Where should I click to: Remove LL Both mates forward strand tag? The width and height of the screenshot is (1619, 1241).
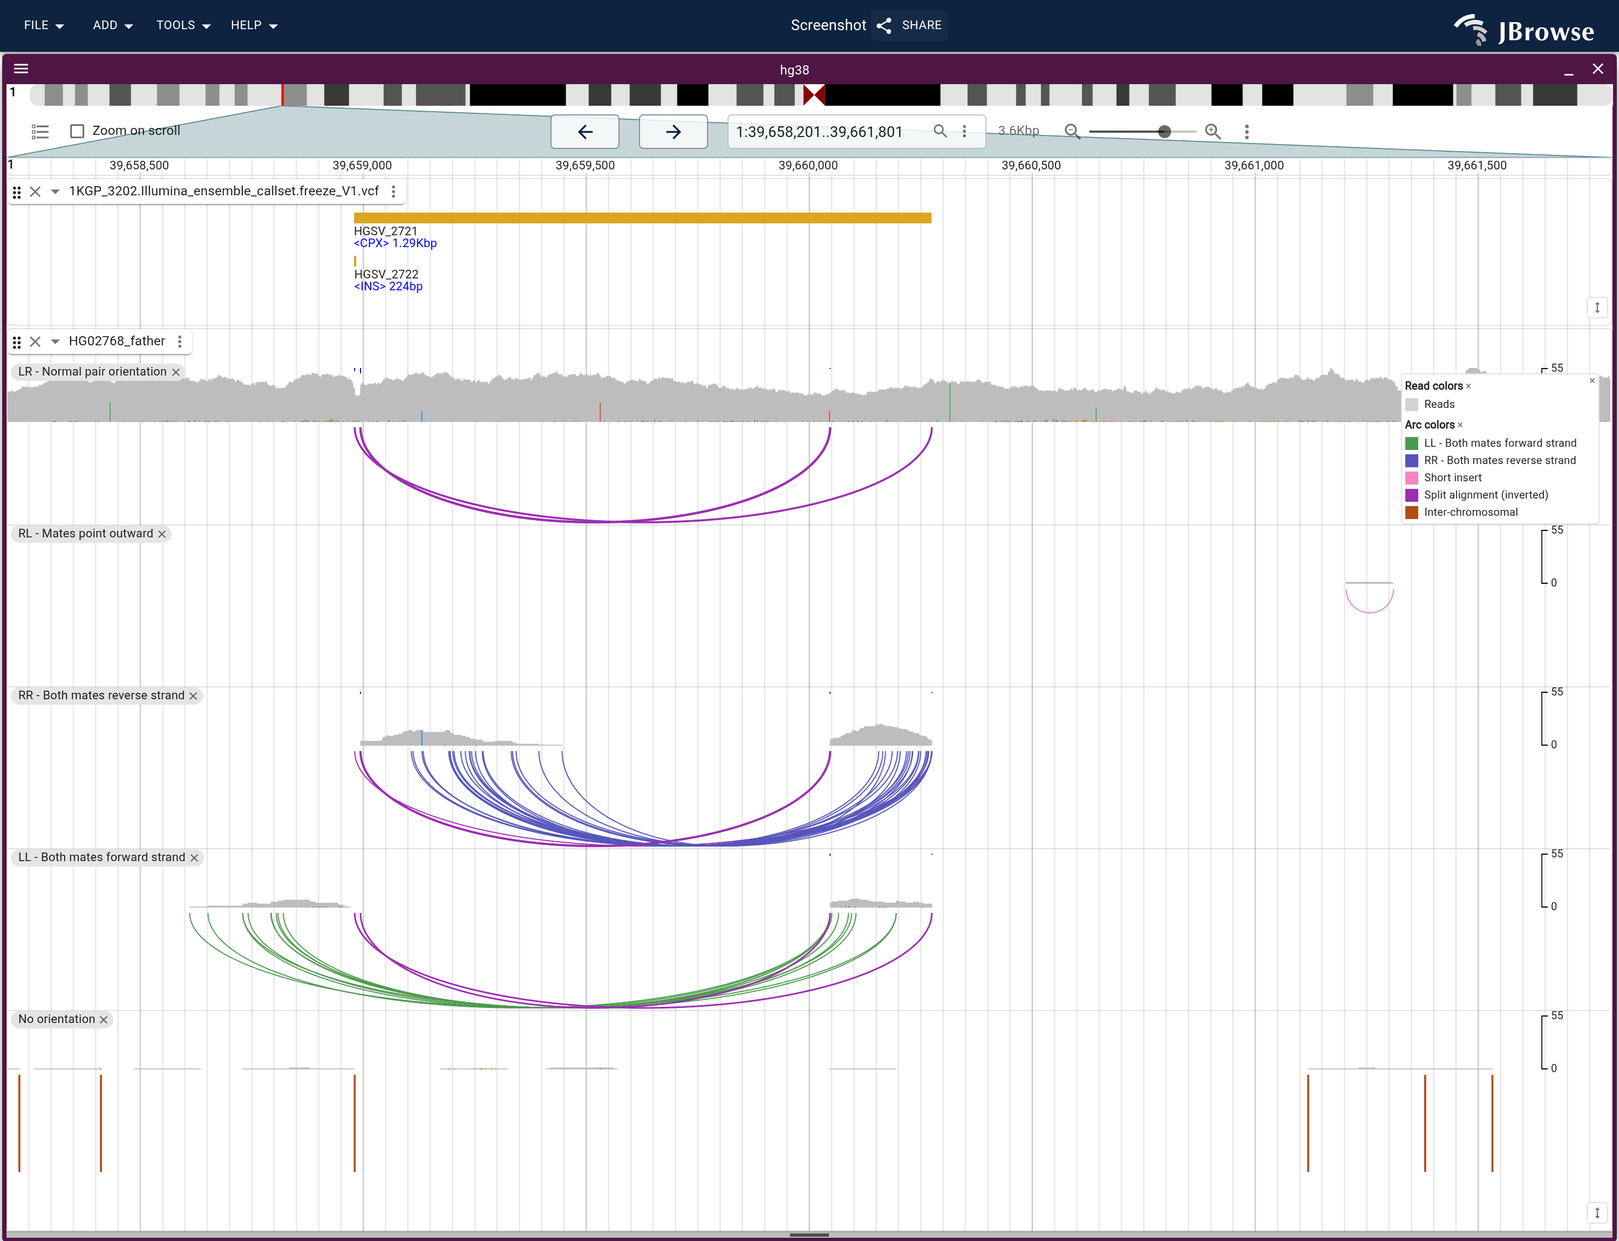point(194,857)
